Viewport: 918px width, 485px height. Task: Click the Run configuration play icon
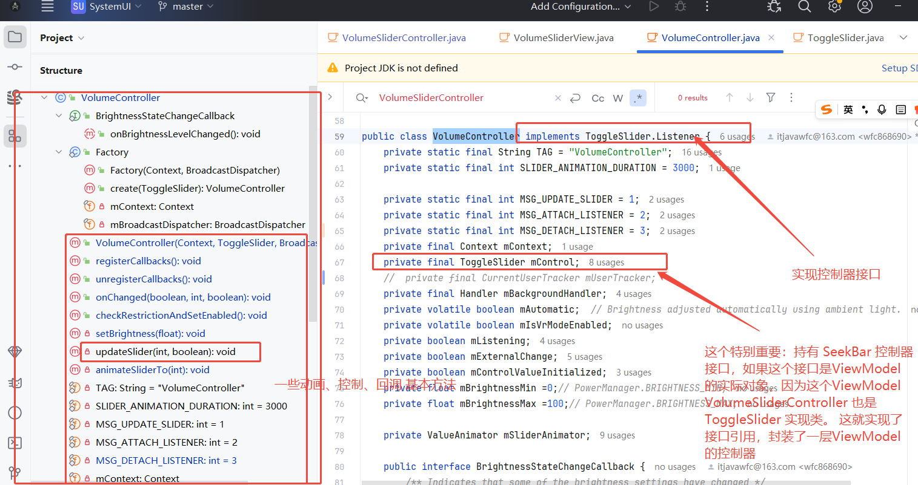(x=653, y=7)
